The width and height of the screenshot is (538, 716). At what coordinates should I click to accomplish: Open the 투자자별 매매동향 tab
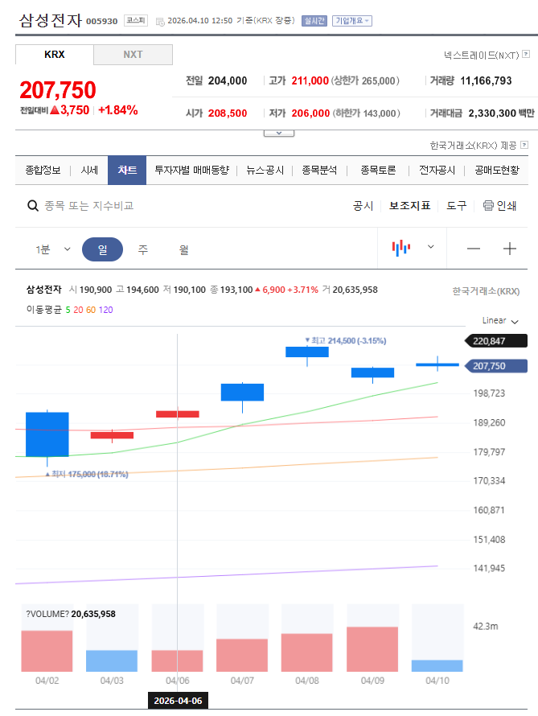(191, 171)
